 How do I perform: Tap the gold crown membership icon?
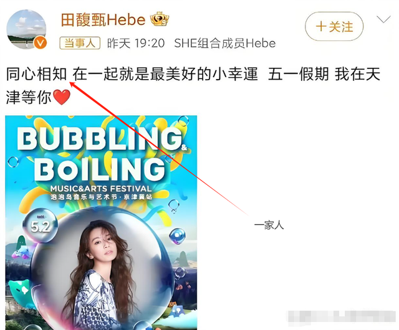(x=160, y=19)
